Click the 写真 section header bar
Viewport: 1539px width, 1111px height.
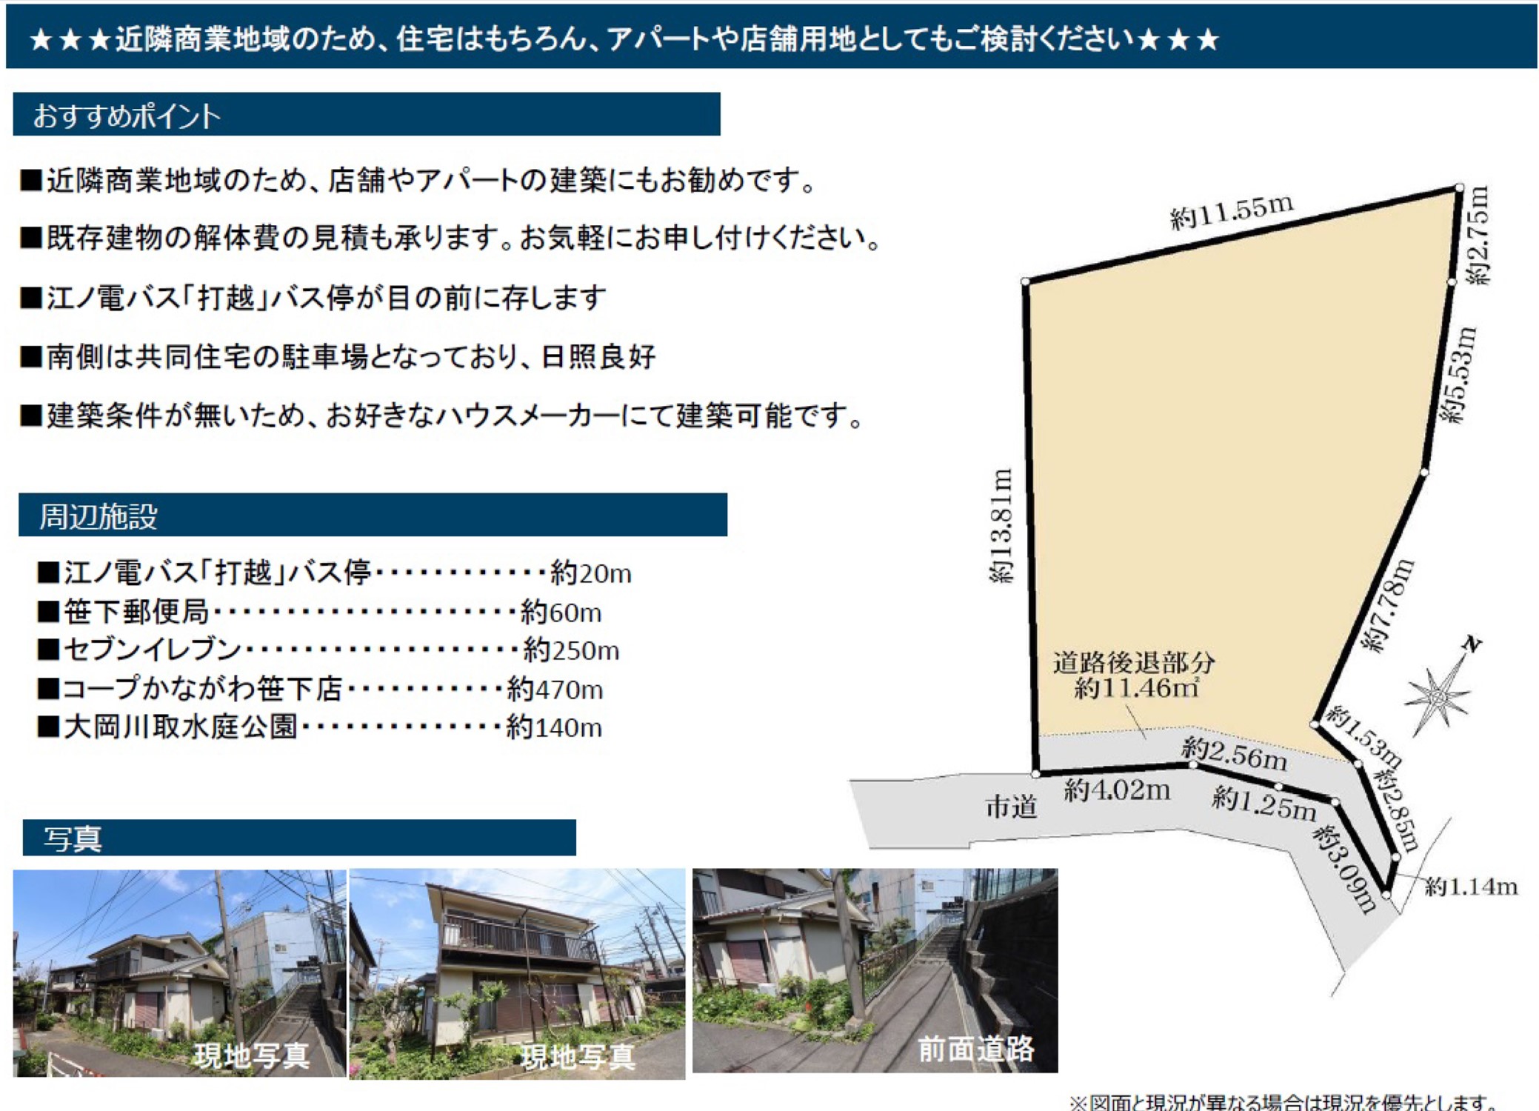click(x=298, y=838)
